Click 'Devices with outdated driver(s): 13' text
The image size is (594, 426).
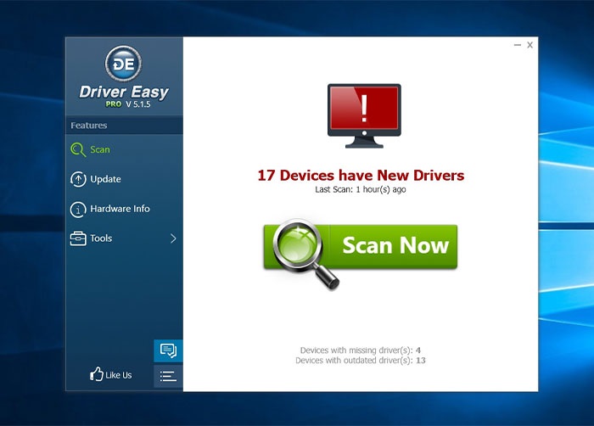361,361
